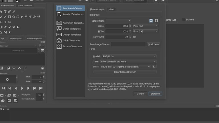Select portrait orientation icon
The height and width of the screenshot is (123, 219).
(156, 21)
